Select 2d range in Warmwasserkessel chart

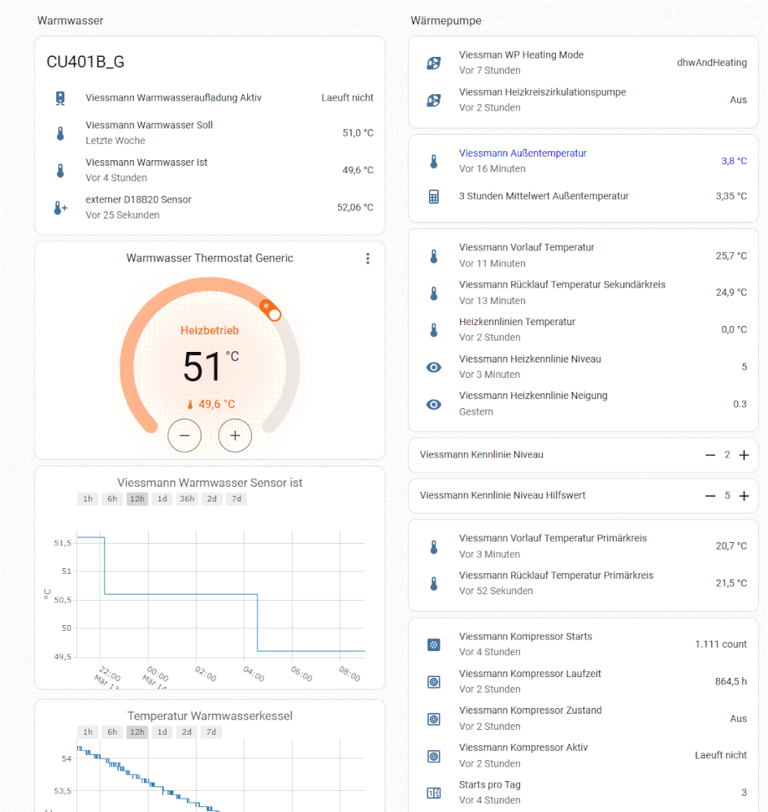[186, 732]
